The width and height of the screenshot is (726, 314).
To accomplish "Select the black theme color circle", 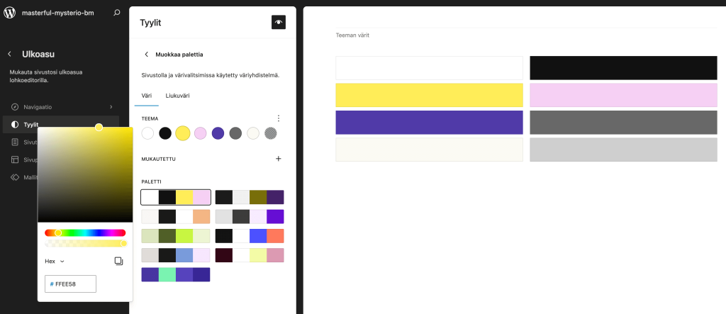I will (165, 133).
